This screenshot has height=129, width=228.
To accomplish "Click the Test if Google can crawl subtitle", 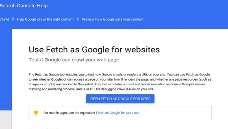I will [74, 60].
